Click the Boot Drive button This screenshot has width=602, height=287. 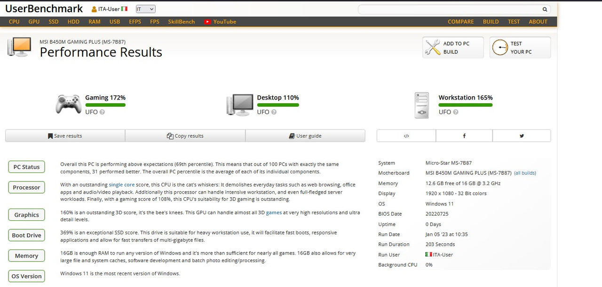click(26, 235)
